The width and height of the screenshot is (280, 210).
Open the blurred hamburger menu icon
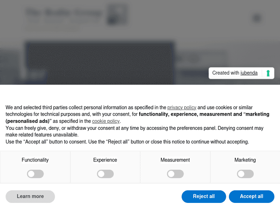256,18
